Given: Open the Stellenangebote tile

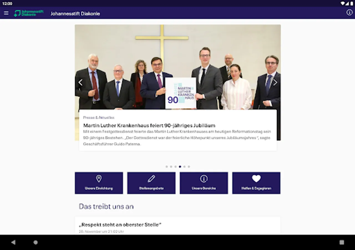Looking at the screenshot, I should pyautogui.click(x=151, y=183).
